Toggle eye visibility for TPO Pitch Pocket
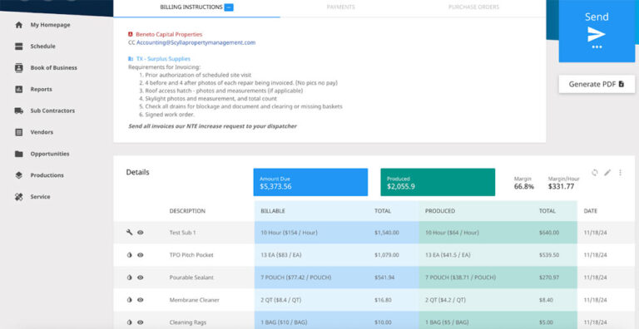Viewport: 639px width, 329px height. 140,255
